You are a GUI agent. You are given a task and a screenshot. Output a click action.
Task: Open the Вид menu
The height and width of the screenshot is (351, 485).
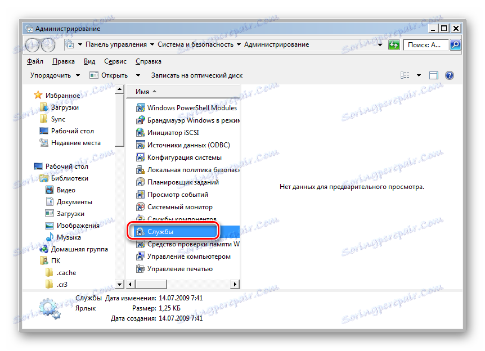[89, 61]
